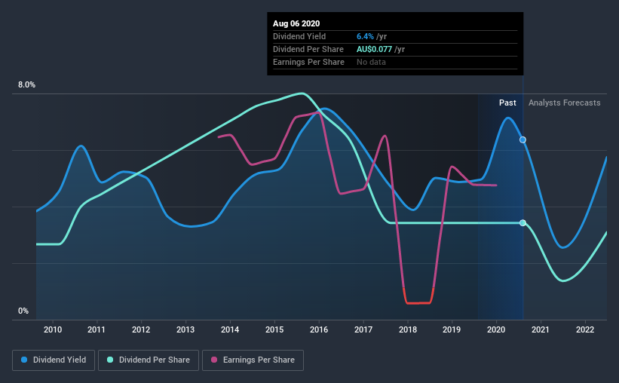Toggle the Earnings Per Share legend button
Image resolution: width=619 pixels, height=383 pixels.
point(253,360)
